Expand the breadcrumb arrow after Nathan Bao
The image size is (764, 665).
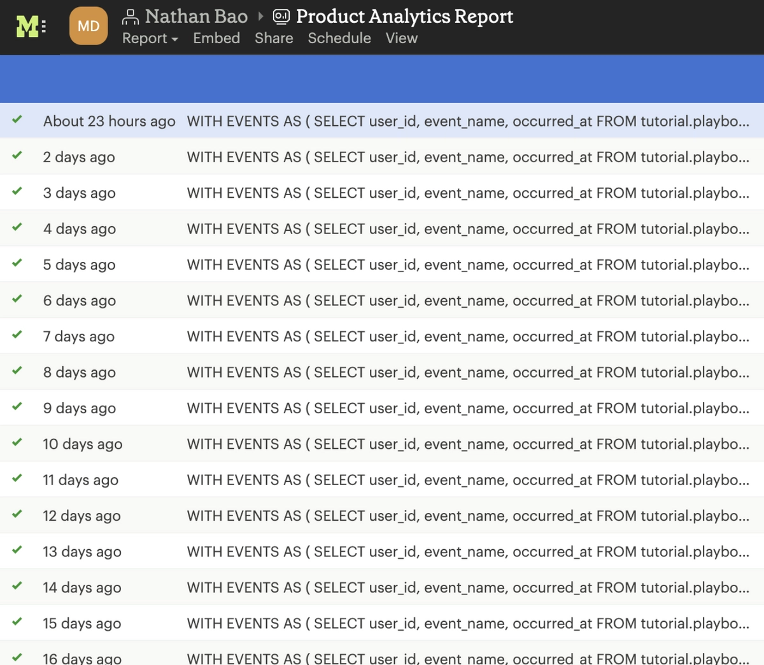click(x=261, y=17)
